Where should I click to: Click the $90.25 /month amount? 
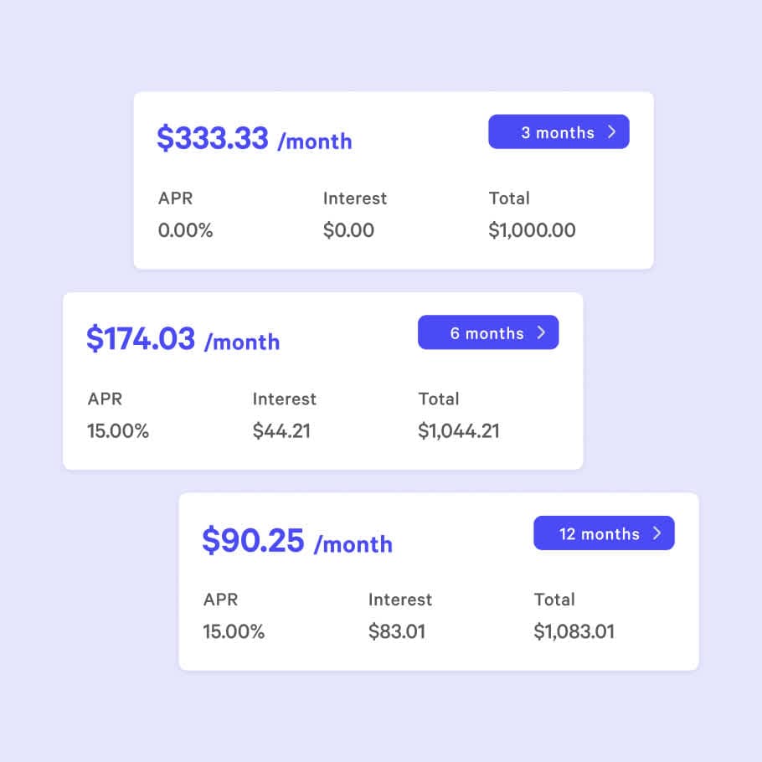click(x=297, y=542)
